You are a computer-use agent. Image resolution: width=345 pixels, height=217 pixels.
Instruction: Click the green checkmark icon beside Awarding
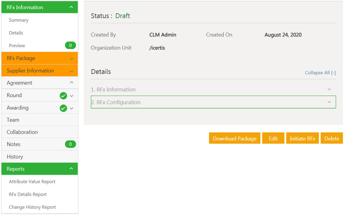click(x=63, y=108)
